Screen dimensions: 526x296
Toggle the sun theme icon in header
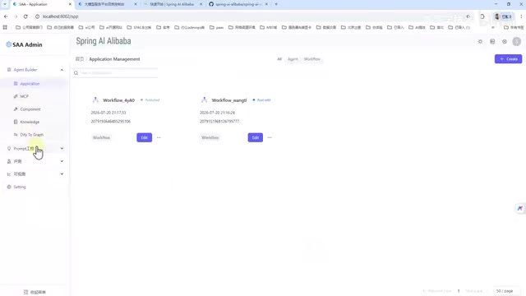coord(480,42)
